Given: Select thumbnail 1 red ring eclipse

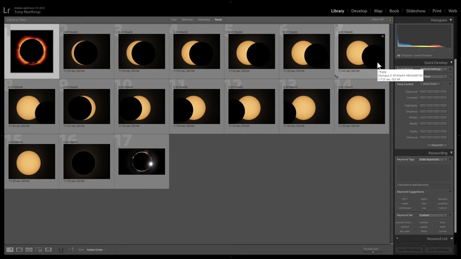Looking at the screenshot, I should [32, 51].
